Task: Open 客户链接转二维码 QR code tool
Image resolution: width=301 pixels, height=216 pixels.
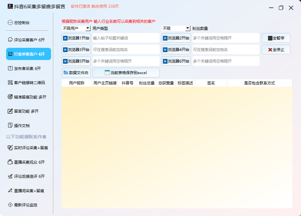Action: point(10,83)
